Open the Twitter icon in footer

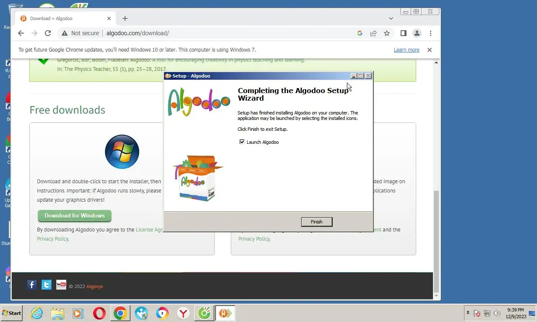click(x=47, y=285)
